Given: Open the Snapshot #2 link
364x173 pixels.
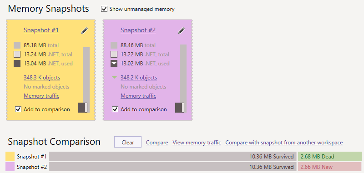Looking at the screenshot, I should [138, 30].
